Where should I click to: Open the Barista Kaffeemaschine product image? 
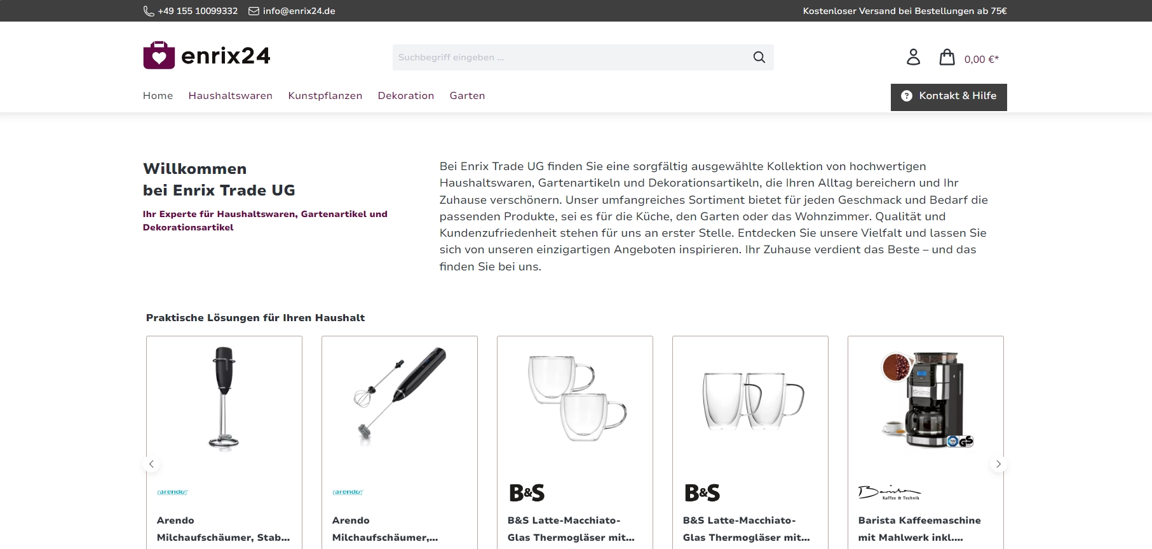(926, 399)
